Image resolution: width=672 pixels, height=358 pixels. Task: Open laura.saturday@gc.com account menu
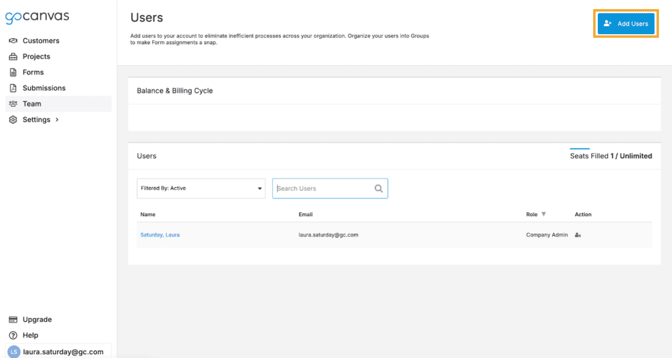(58, 351)
